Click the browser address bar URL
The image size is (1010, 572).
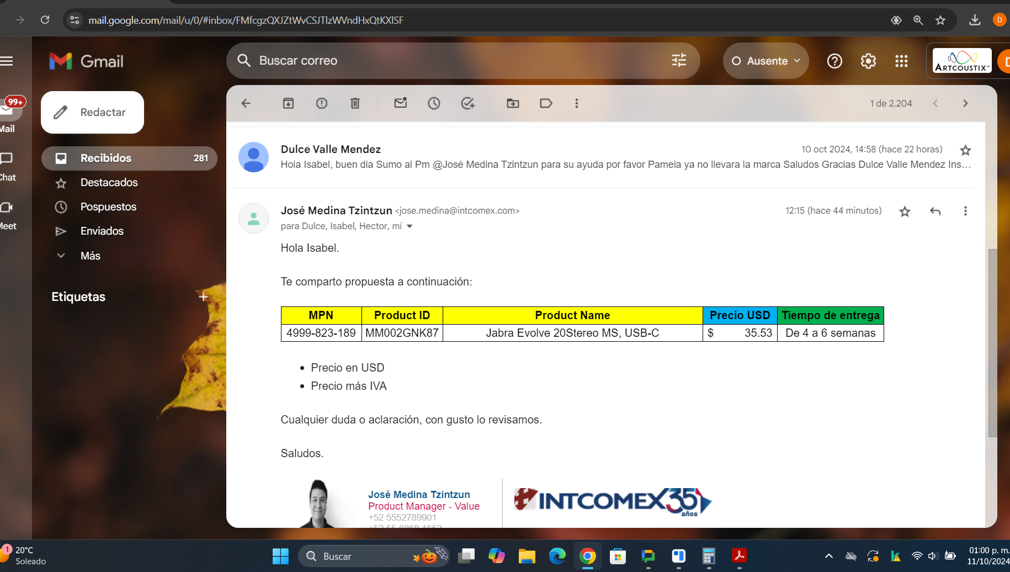pyautogui.click(x=246, y=20)
